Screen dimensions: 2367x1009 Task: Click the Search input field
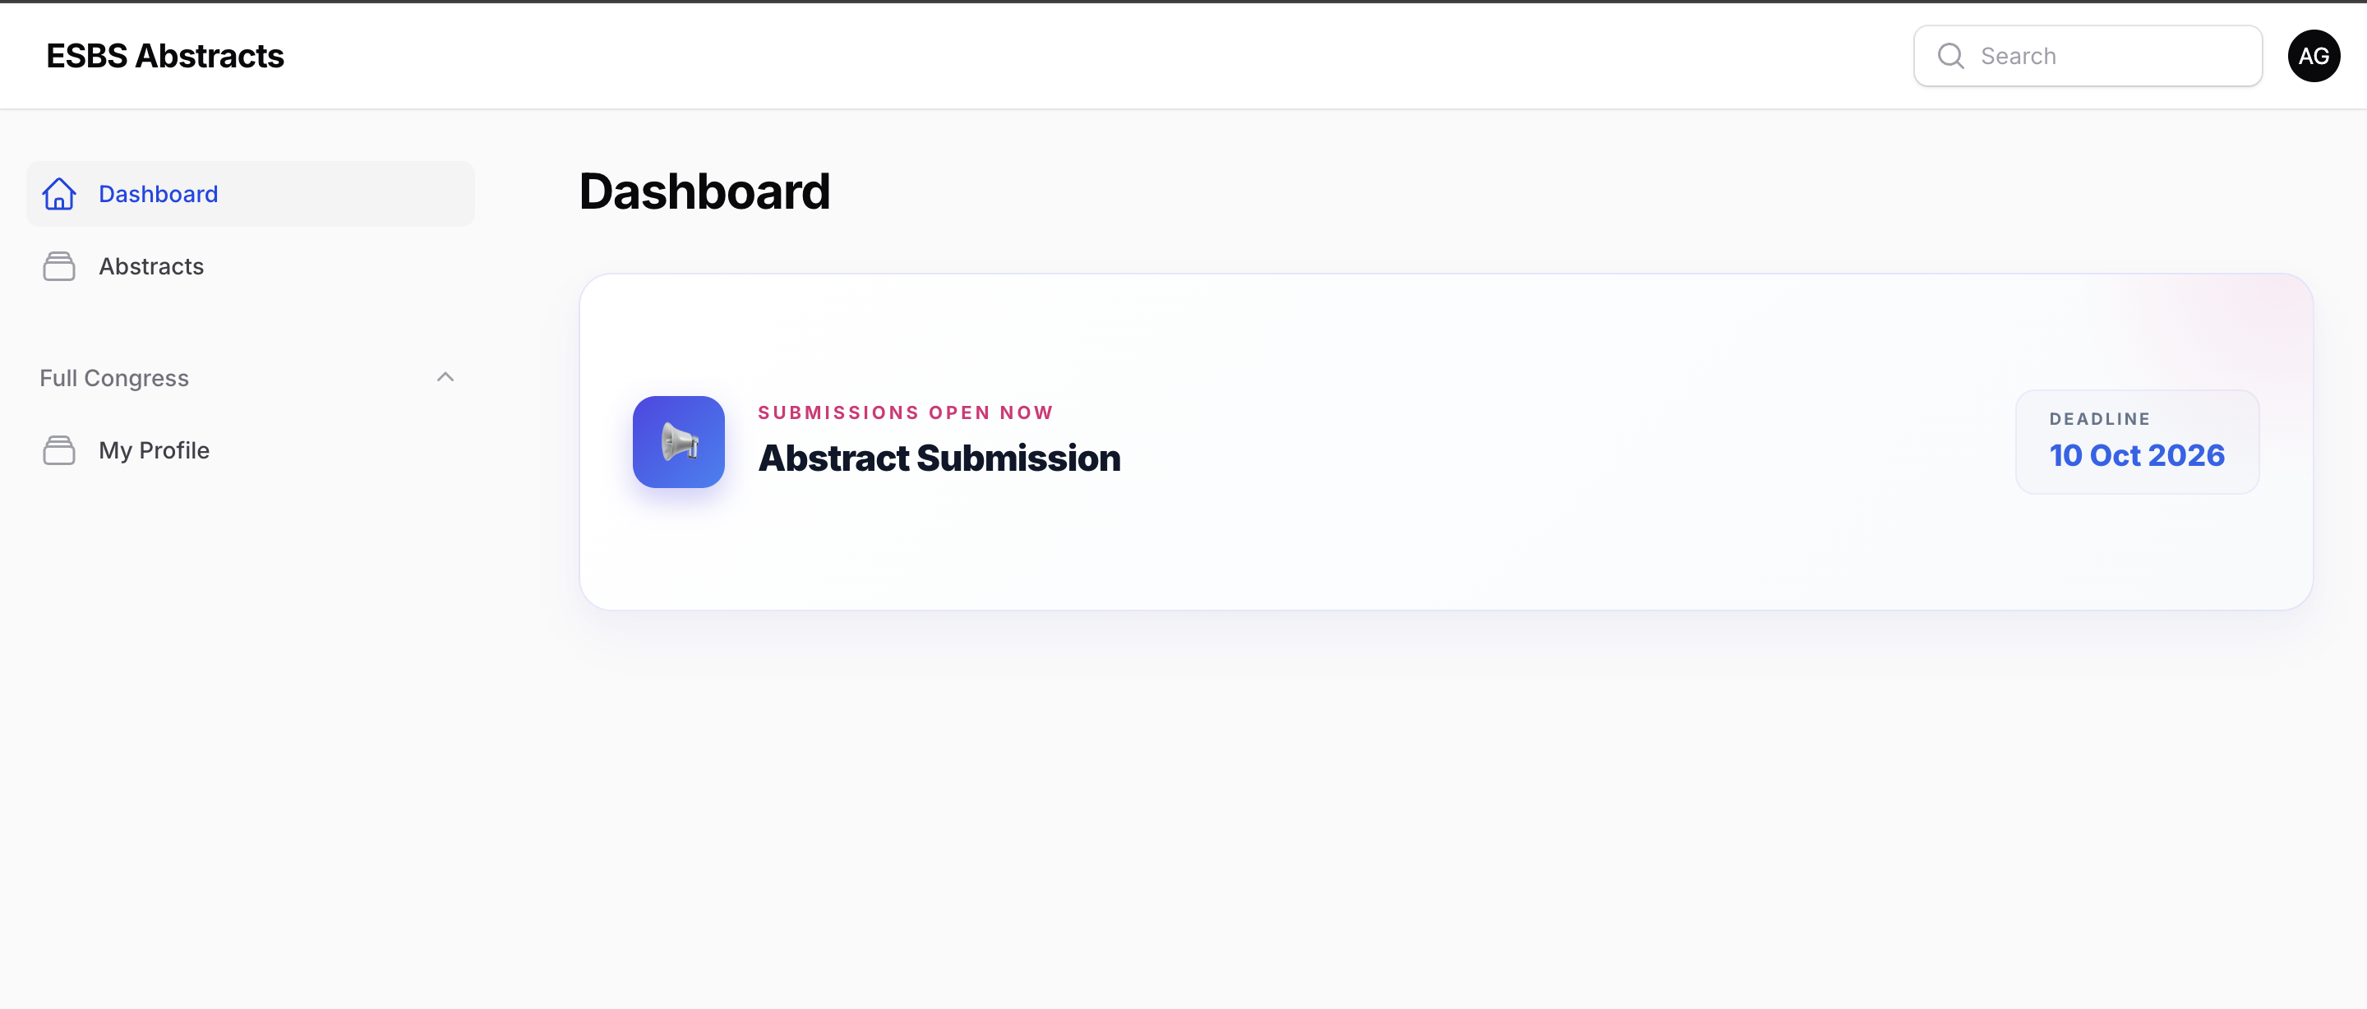2088,56
